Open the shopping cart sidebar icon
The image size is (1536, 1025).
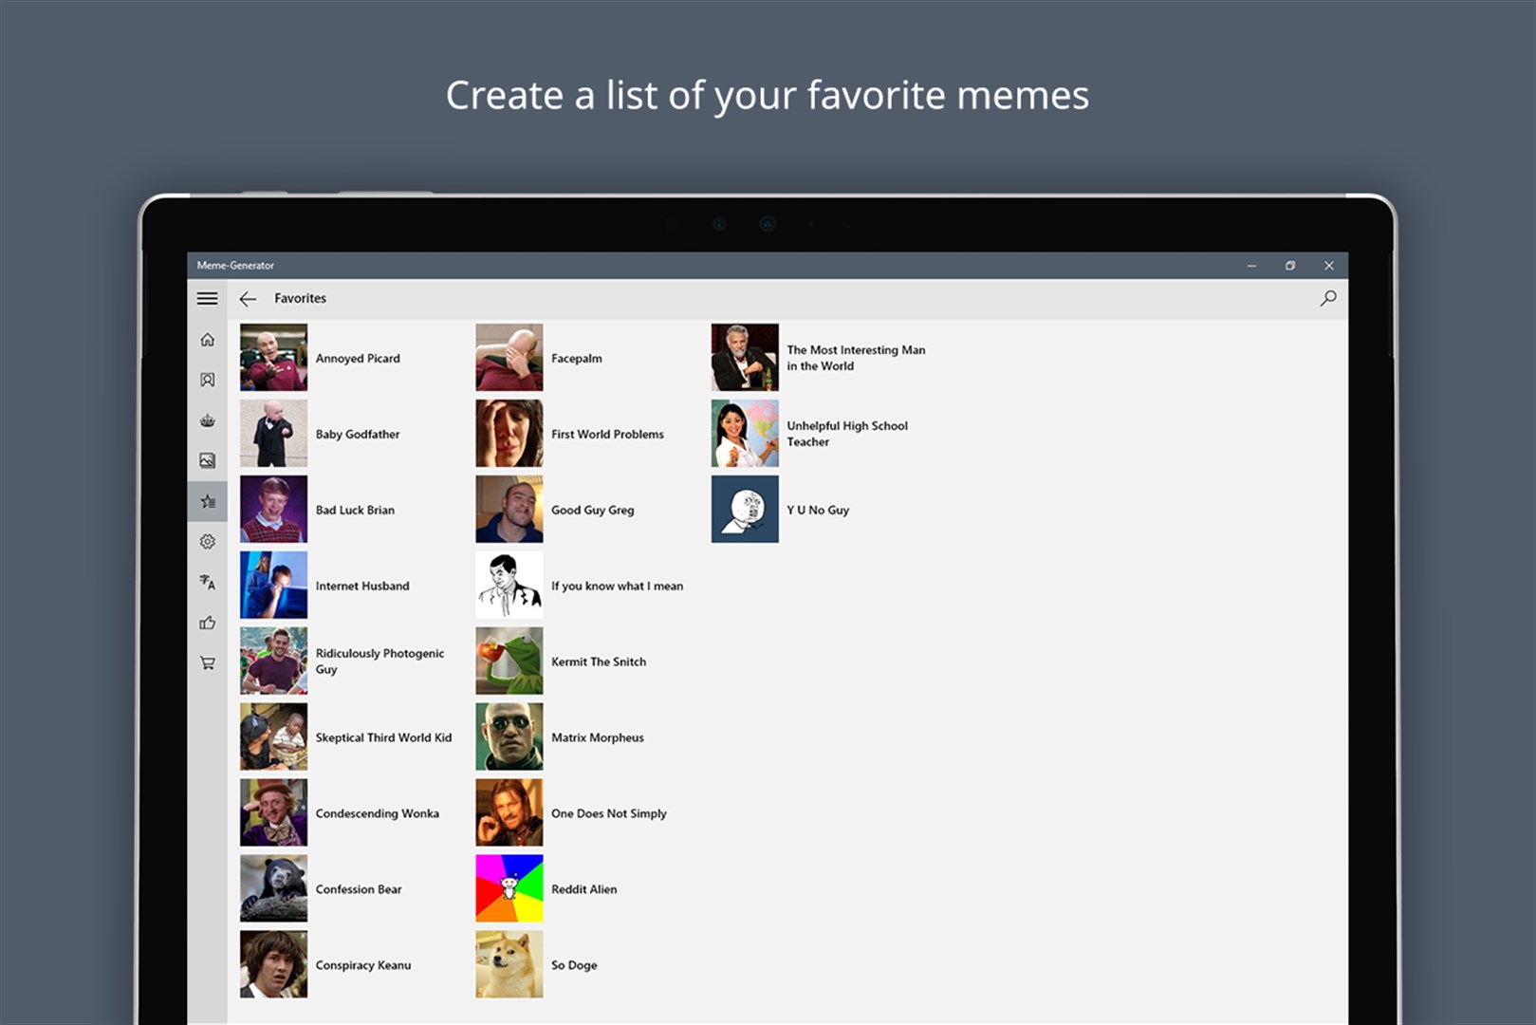click(207, 663)
